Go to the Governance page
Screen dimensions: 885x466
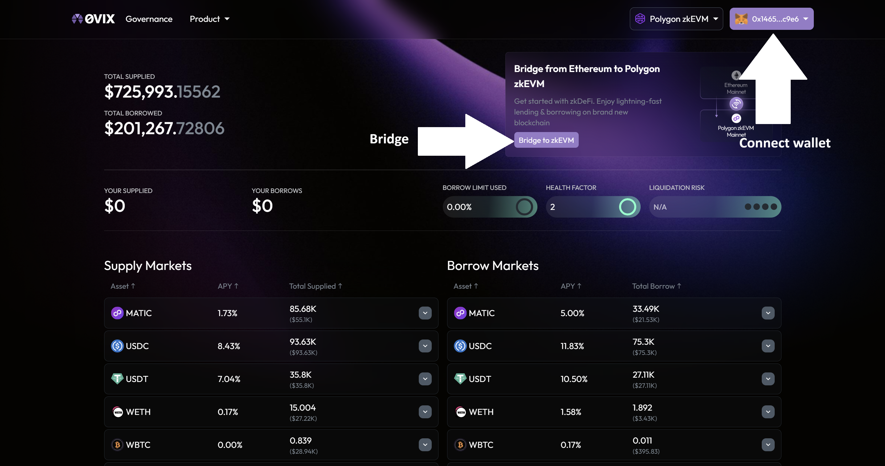click(149, 19)
